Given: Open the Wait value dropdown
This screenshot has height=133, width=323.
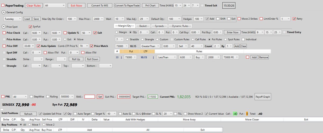Looking at the screenshot, I should pyautogui.click(x=119, y=19).
